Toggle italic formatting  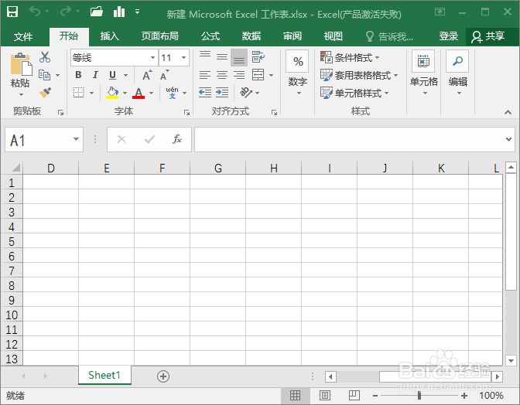point(95,75)
